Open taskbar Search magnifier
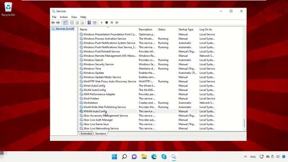Screen dimensions: 288x162 point(124,157)
